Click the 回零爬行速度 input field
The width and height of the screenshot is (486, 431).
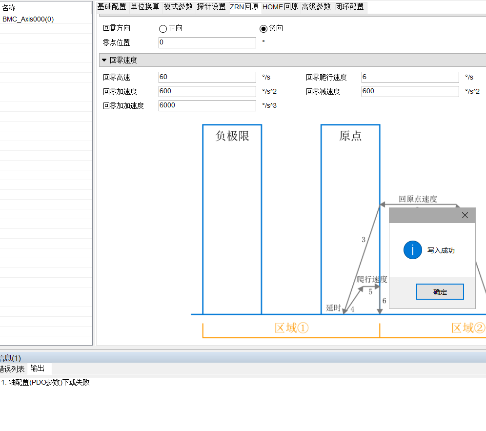[x=410, y=77]
